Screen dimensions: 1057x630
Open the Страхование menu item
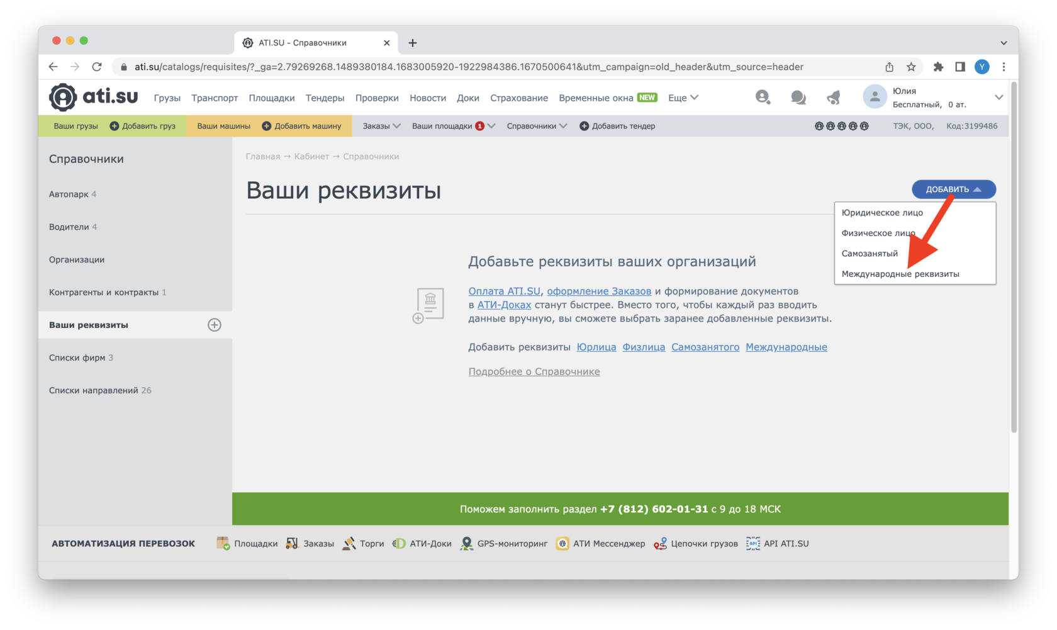click(x=519, y=98)
